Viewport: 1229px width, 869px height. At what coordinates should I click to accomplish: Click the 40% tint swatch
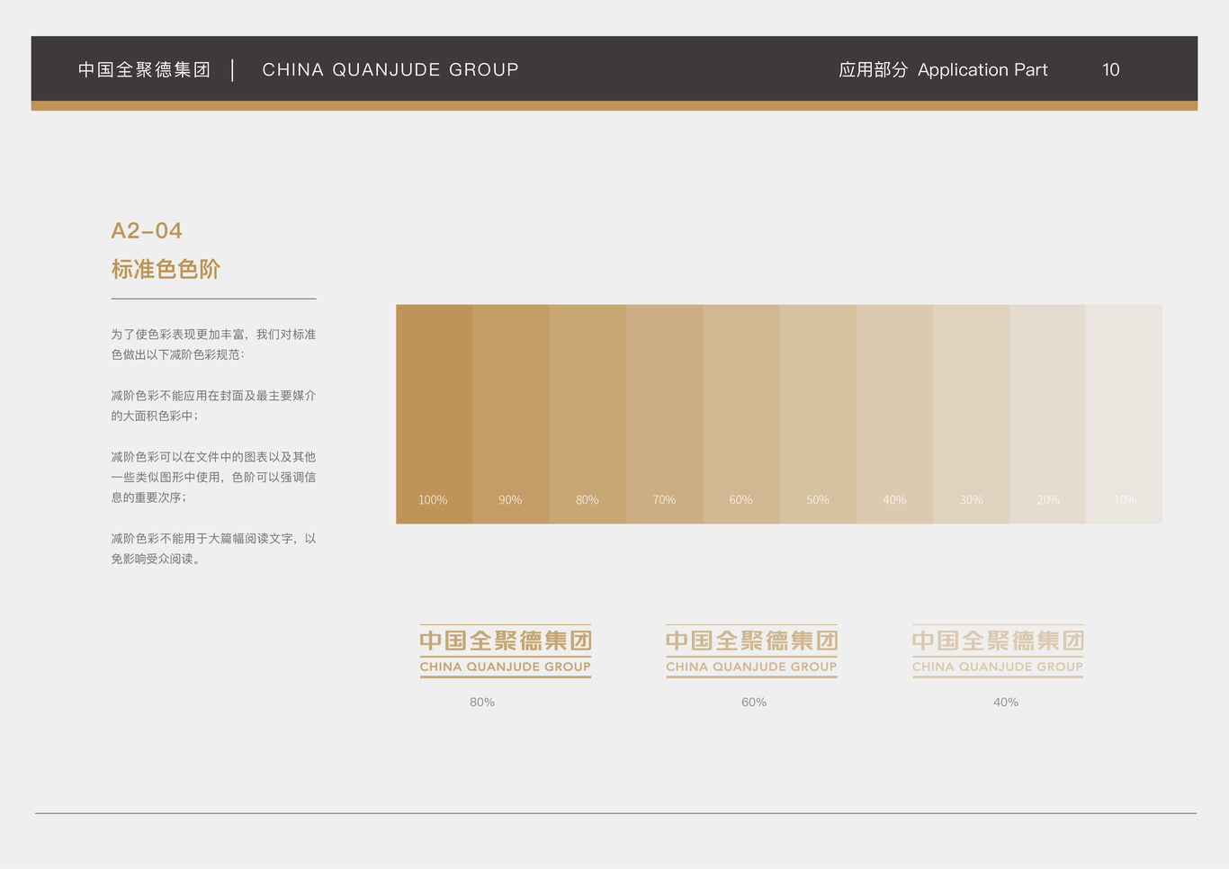pyautogui.click(x=894, y=414)
